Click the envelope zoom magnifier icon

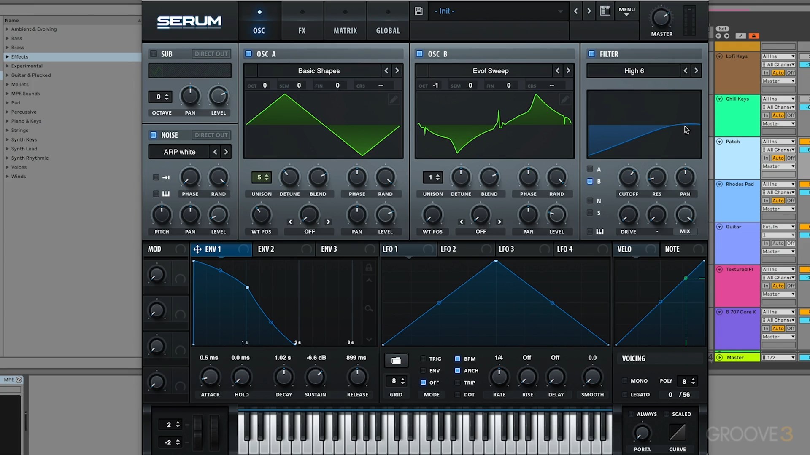tap(369, 309)
